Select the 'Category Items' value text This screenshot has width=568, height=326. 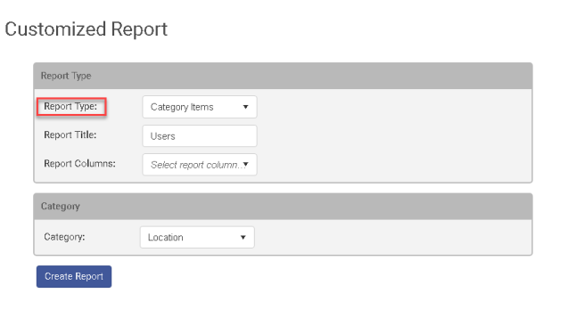[182, 107]
